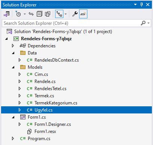Click C# icon of Termek.cs
This screenshot has width=153, height=145.
(x=30, y=96)
